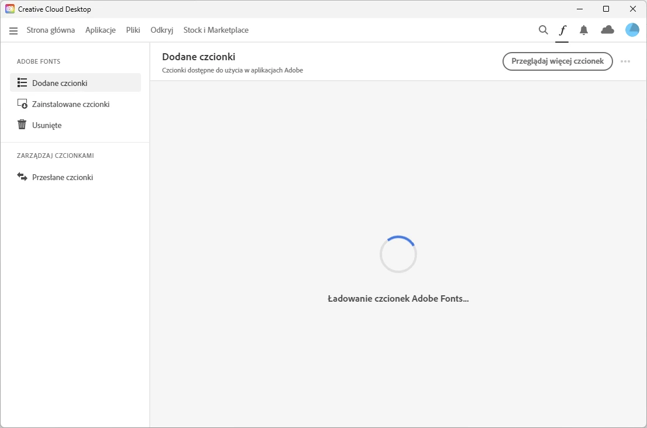Open Usunięte fonts section
The width and height of the screenshot is (647, 428).
click(75, 125)
